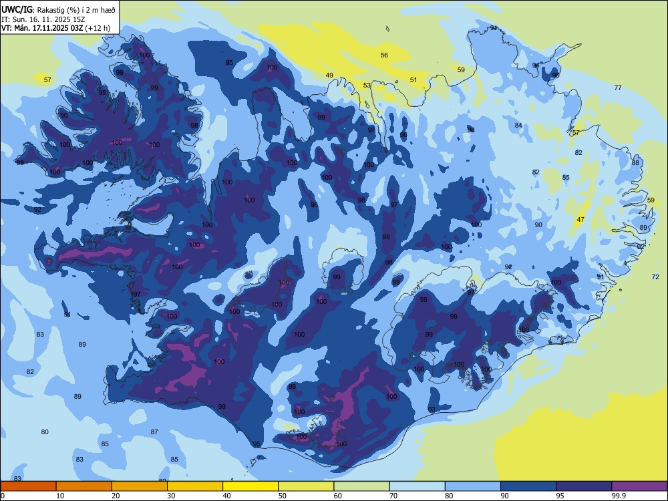This screenshot has width=668, height=501.
Task: Click the medium blue 80–90 legend swatch
Action: click(472, 486)
